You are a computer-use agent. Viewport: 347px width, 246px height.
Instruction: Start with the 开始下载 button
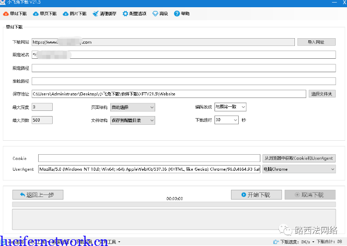tap(256, 195)
